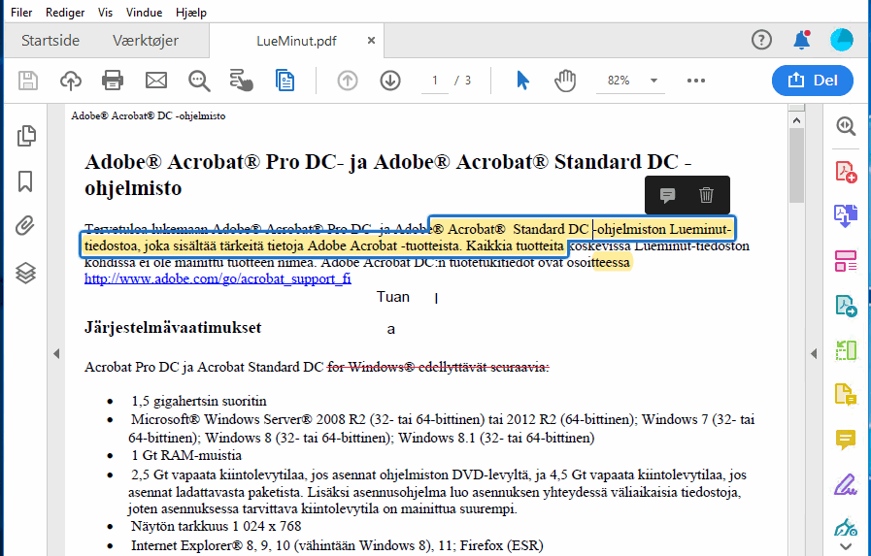This screenshot has height=556, width=871.
Task: Select LueMinut.pdf document tab
Action: (x=296, y=41)
